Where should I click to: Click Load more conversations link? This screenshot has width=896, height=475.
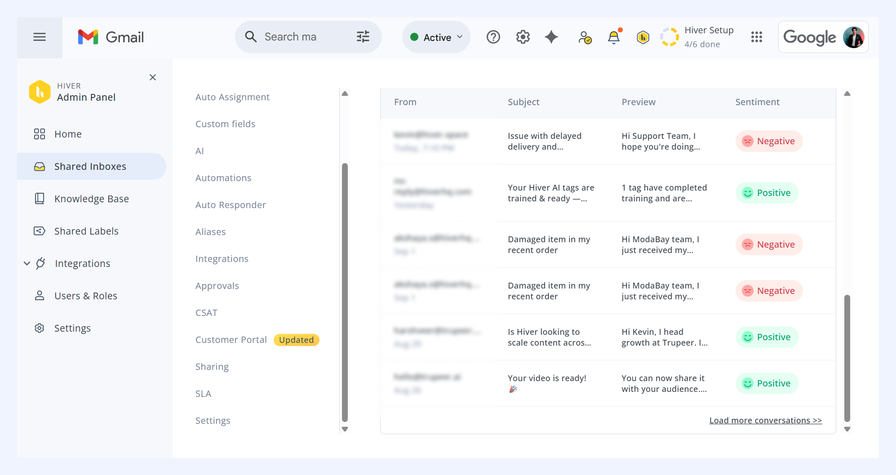pyautogui.click(x=766, y=421)
